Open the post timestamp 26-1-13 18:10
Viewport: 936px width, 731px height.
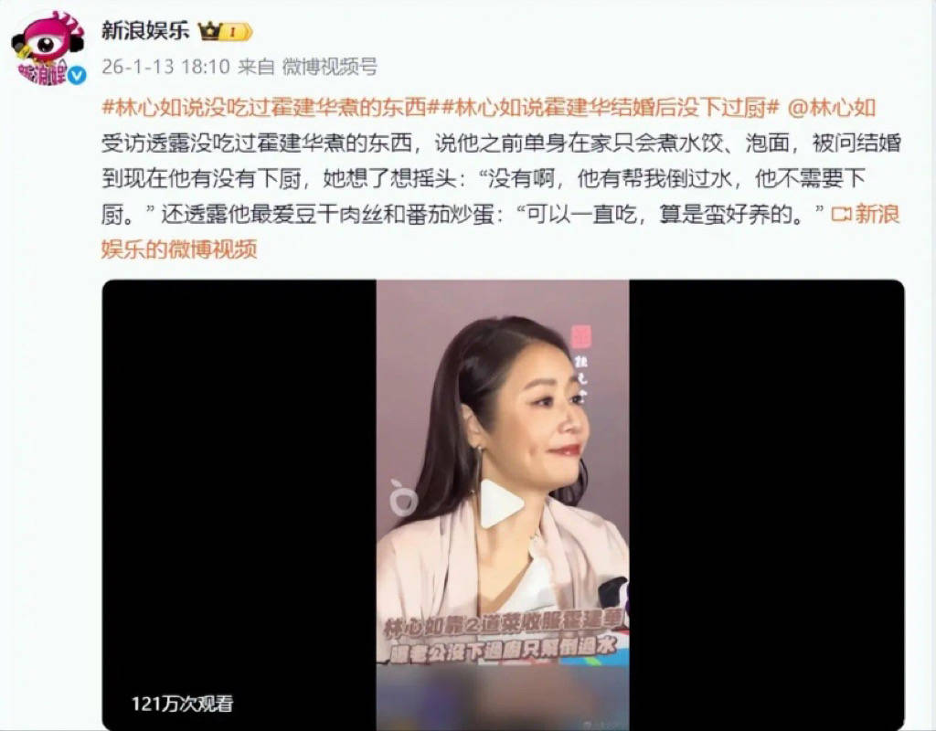click(165, 66)
